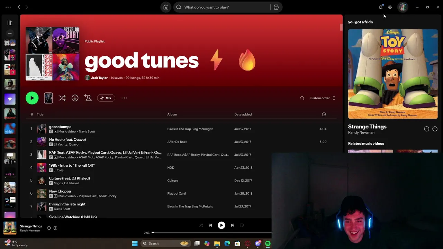Open the Custom order sort dropdown
Screen dimensions: 443x249
click(322, 98)
